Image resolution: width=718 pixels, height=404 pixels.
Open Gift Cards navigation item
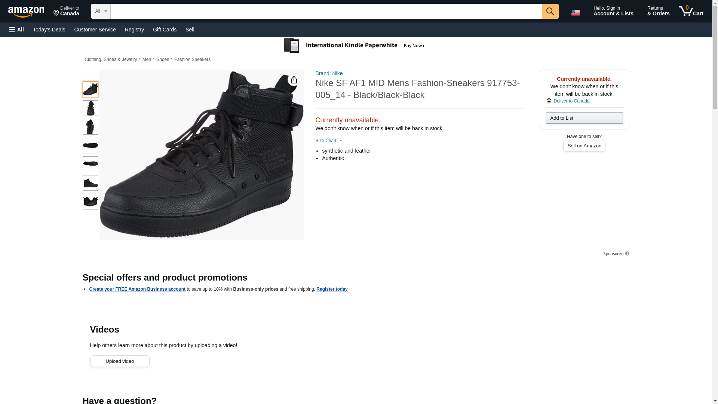pyautogui.click(x=165, y=30)
